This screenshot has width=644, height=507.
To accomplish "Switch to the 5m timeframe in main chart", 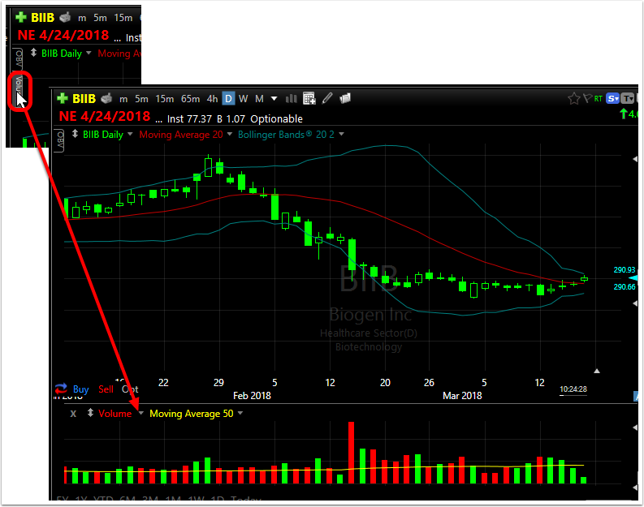I will (141, 99).
